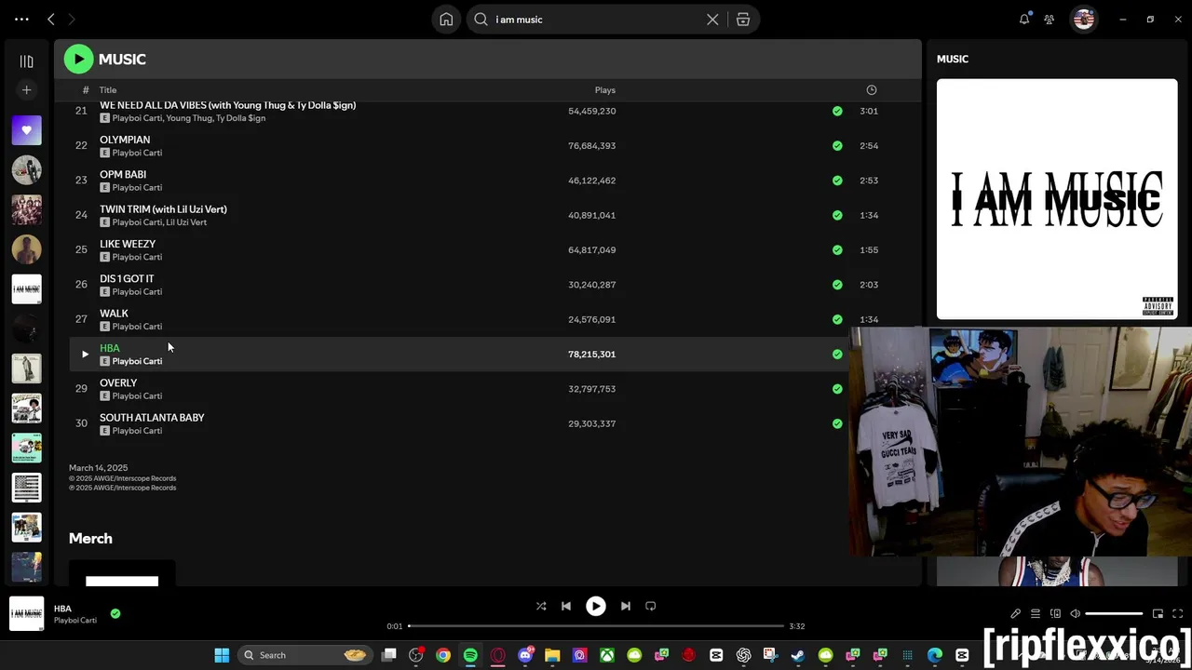
Task: Select the OLYMPIAN track title
Action: tap(125, 140)
